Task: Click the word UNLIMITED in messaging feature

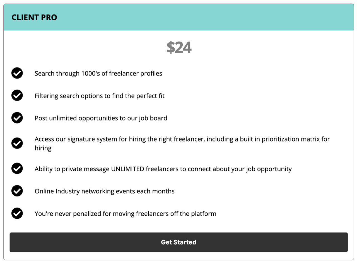Action: (x=127, y=169)
